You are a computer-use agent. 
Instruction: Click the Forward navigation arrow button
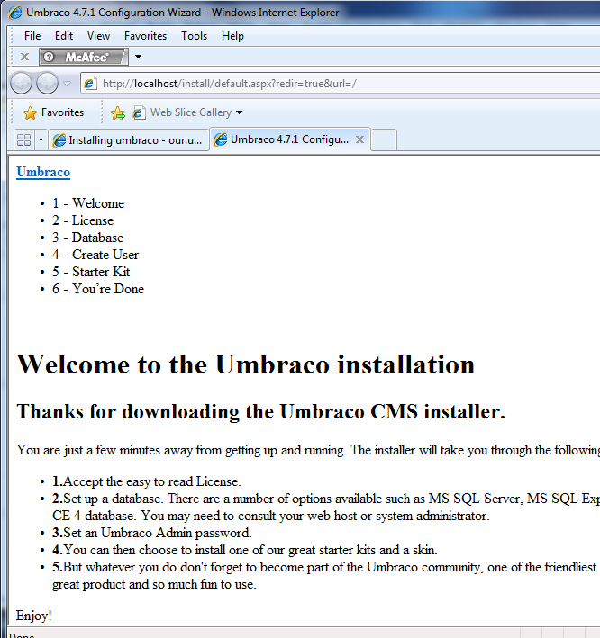pos(47,83)
